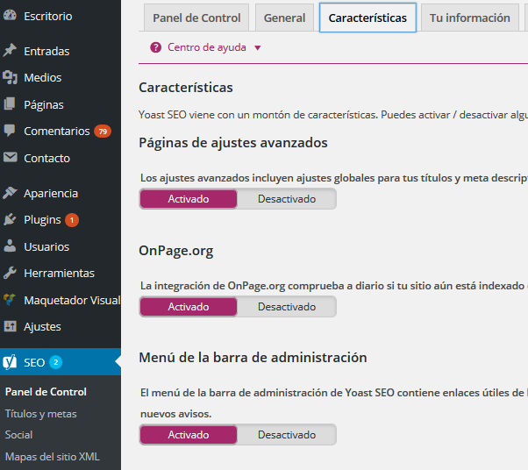Click the Usuarios person icon

pyautogui.click(x=10, y=246)
